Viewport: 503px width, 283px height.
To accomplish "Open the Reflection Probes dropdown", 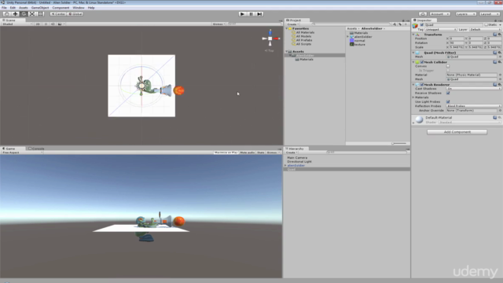I will 473,106.
